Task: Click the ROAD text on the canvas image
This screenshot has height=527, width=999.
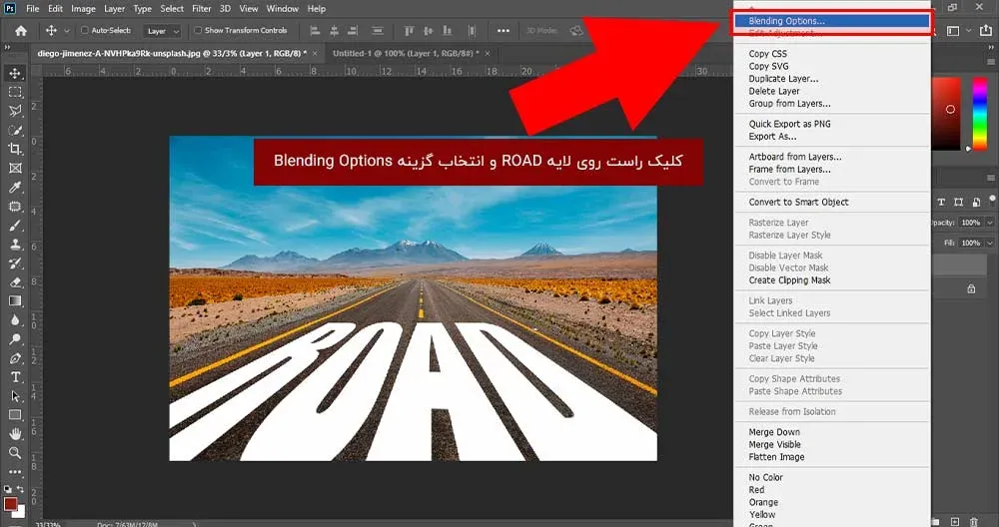Action: [415, 391]
